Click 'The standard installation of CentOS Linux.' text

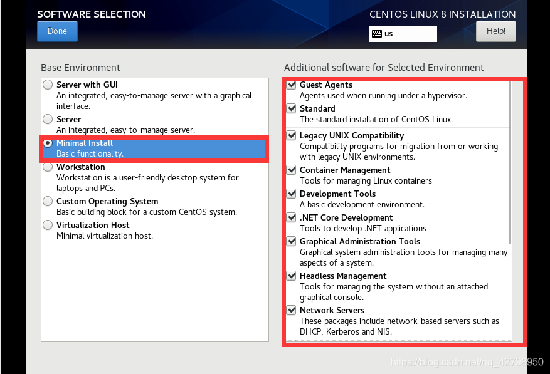tap(376, 120)
